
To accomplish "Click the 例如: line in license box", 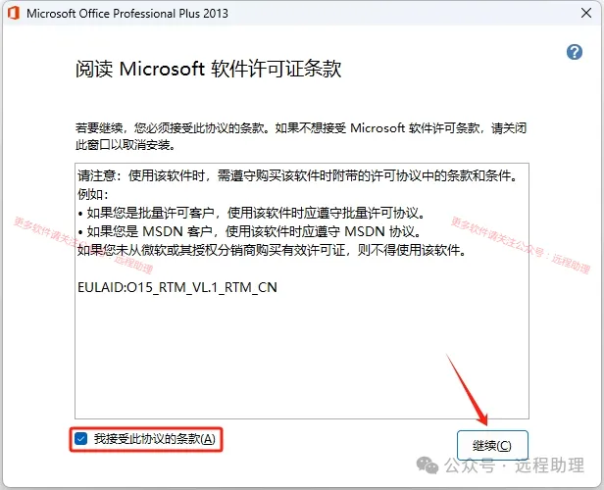I will point(93,194).
